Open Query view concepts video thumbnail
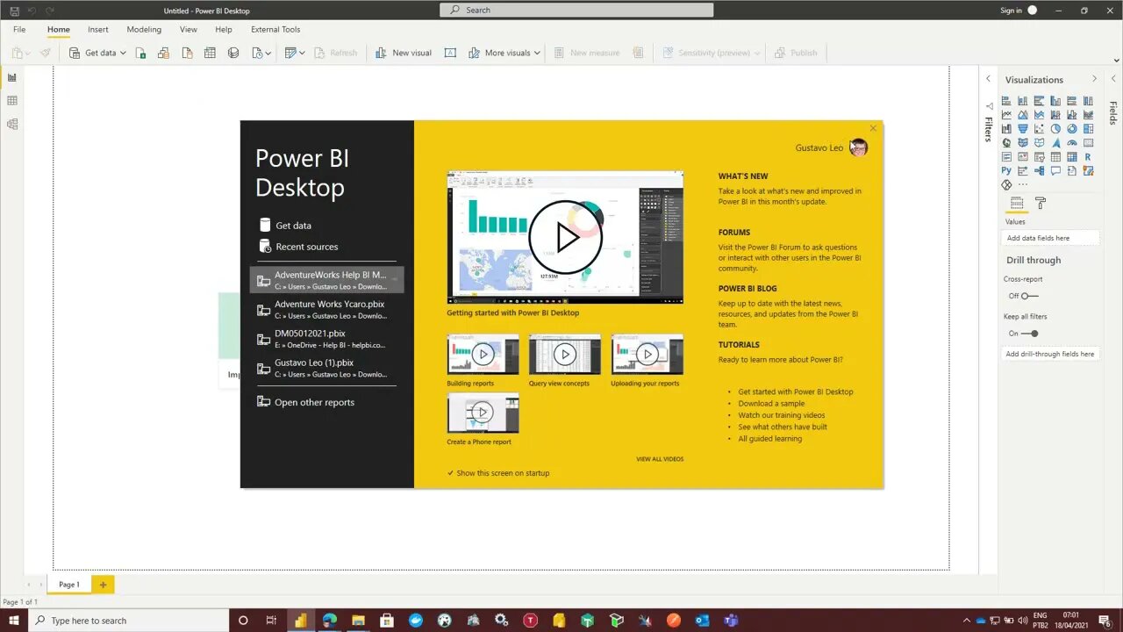This screenshot has height=632, width=1123. [565, 355]
